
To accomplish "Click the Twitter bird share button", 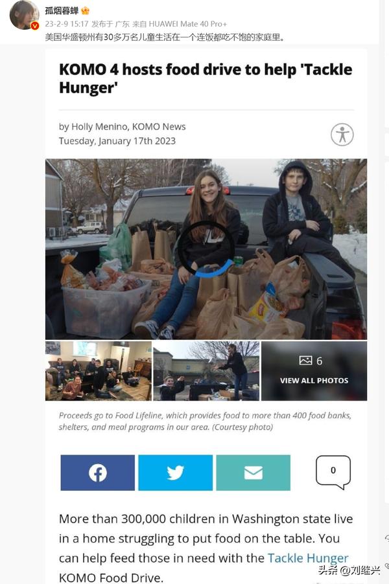I will tap(175, 473).
